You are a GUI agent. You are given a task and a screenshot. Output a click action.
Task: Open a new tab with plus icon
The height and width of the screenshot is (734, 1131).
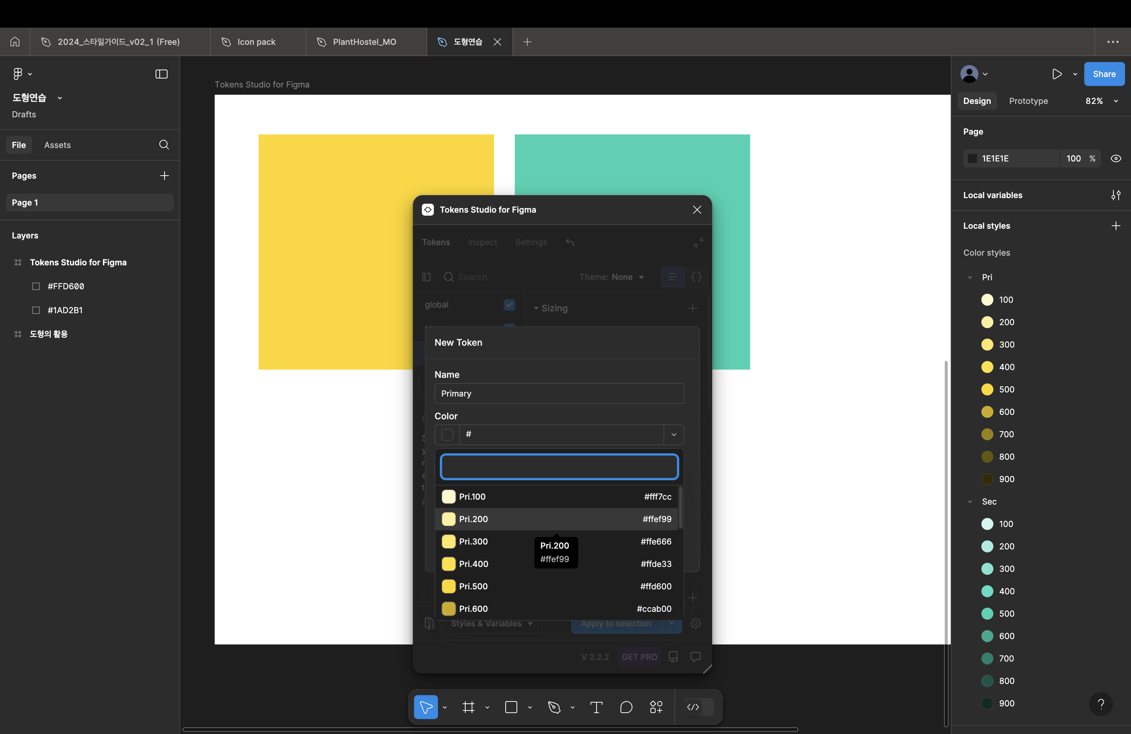click(527, 42)
